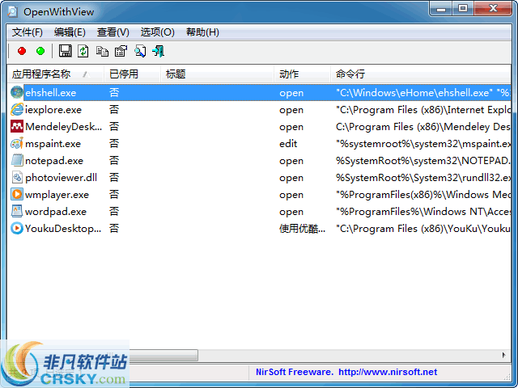Click the OpenWithView title bar icon

click(x=13, y=11)
